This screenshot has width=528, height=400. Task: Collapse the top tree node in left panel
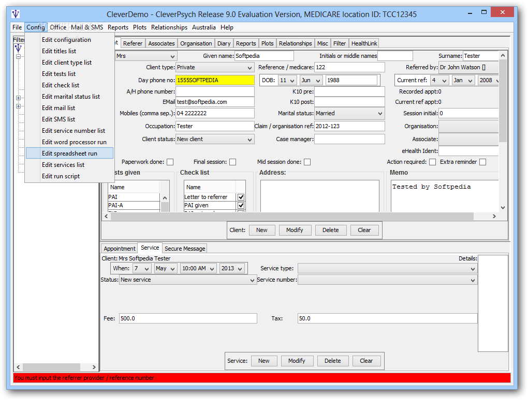[19, 56]
